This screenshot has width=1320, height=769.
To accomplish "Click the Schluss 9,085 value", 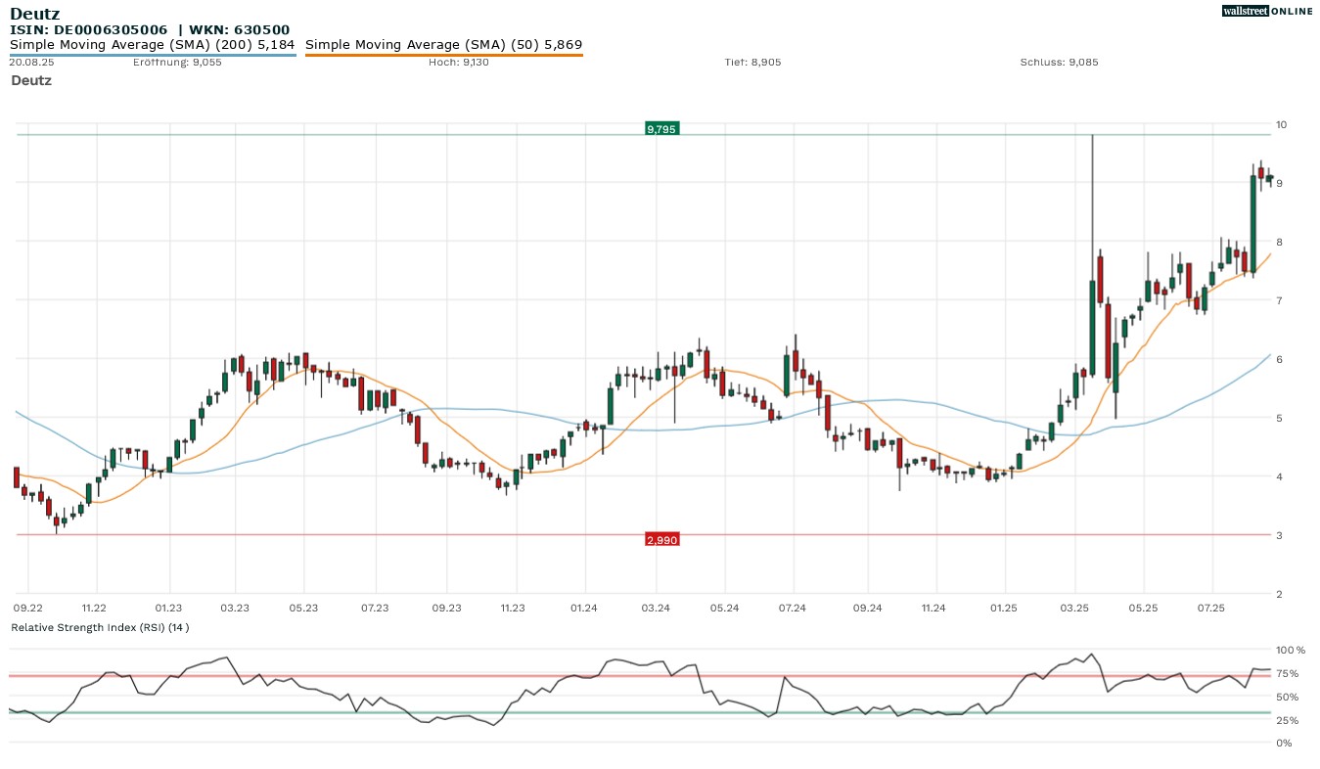I will 1059,62.
